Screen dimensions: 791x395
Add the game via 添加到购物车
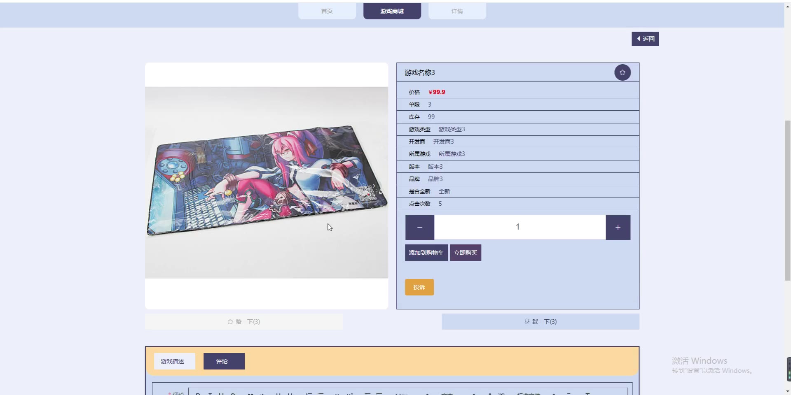coord(426,253)
